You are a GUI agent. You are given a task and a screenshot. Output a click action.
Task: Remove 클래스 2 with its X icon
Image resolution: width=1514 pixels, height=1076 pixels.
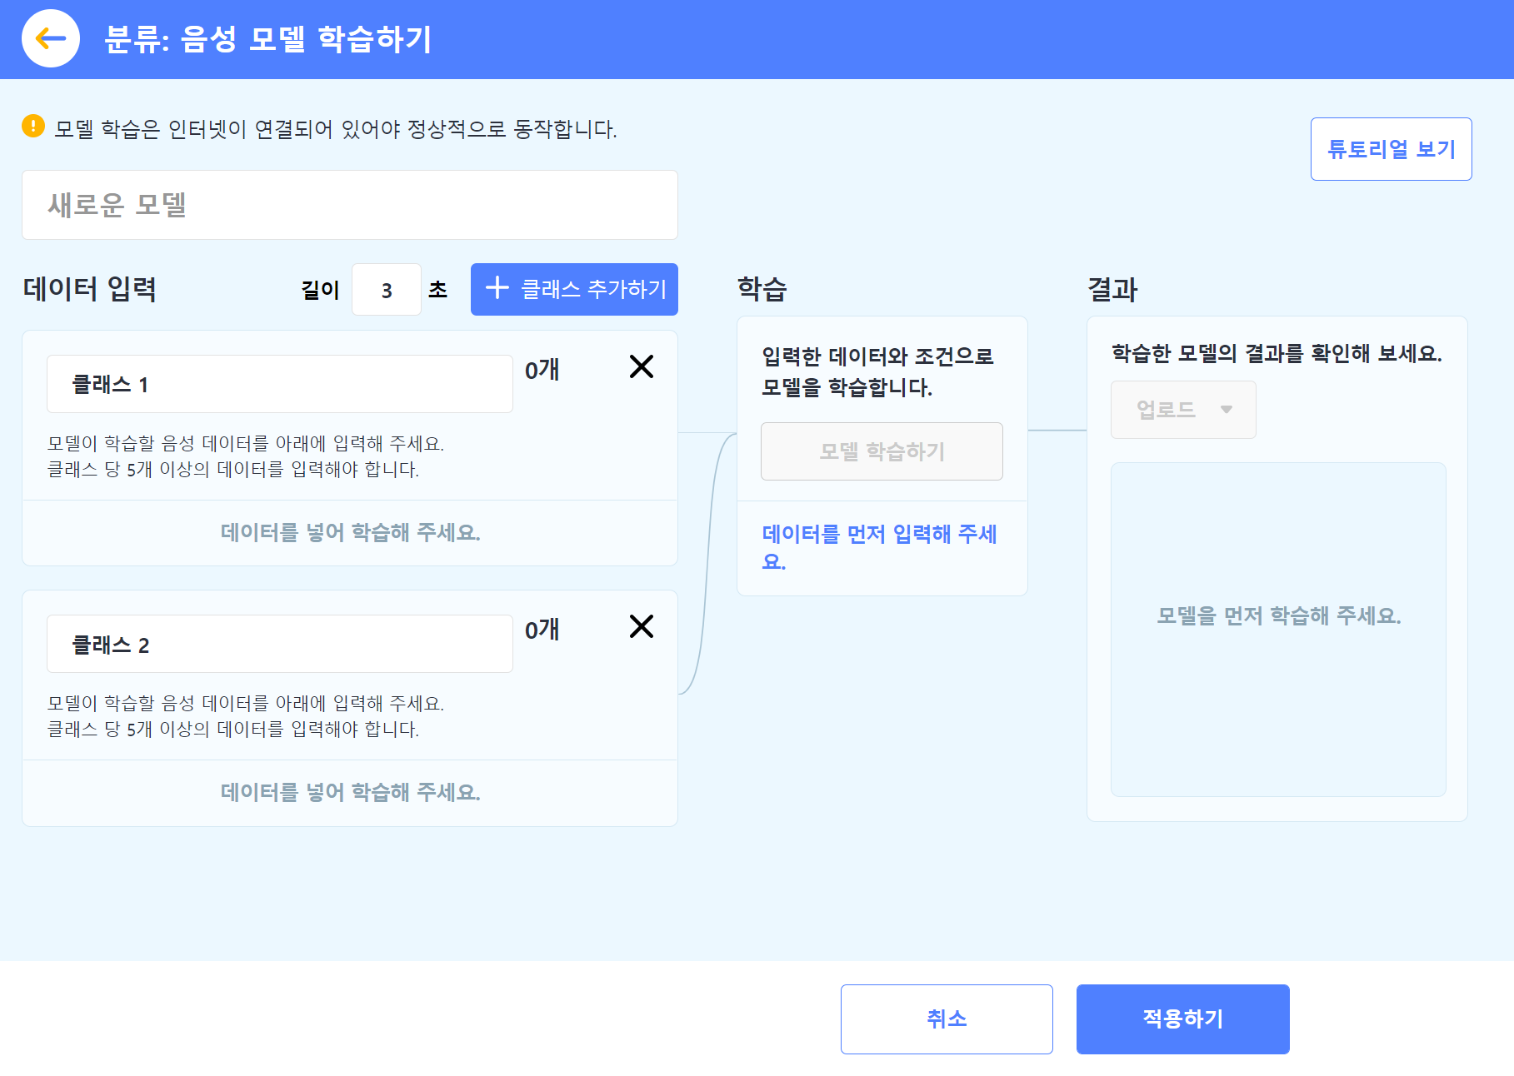pos(641,626)
